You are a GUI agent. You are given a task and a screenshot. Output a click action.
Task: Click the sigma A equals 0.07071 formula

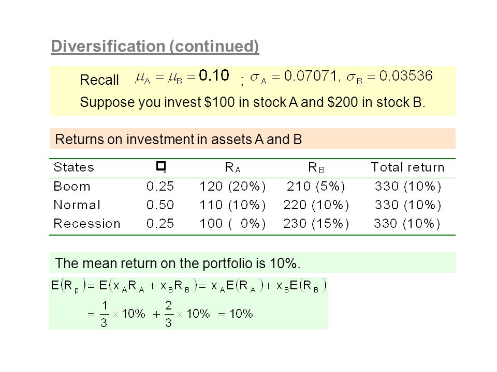tap(293, 77)
